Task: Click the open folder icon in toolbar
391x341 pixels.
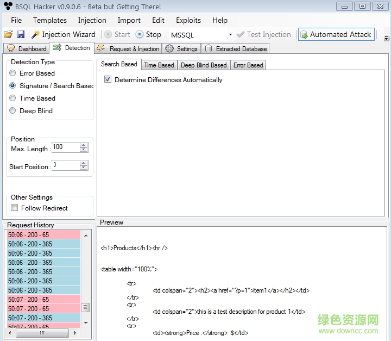Action: tap(8, 34)
